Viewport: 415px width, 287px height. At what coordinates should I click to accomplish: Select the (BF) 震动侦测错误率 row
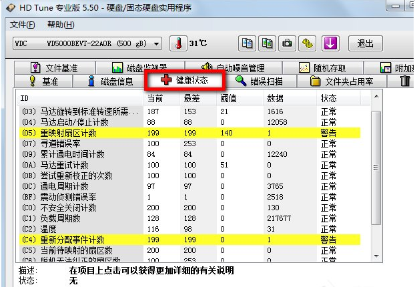click(x=189, y=197)
